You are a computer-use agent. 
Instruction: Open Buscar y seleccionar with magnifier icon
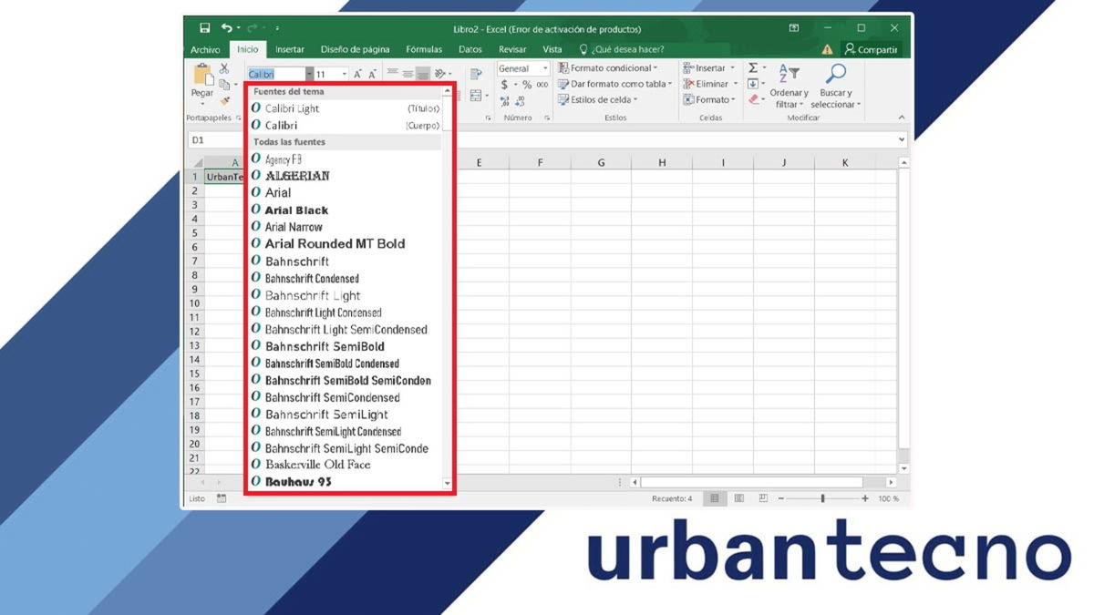(837, 75)
